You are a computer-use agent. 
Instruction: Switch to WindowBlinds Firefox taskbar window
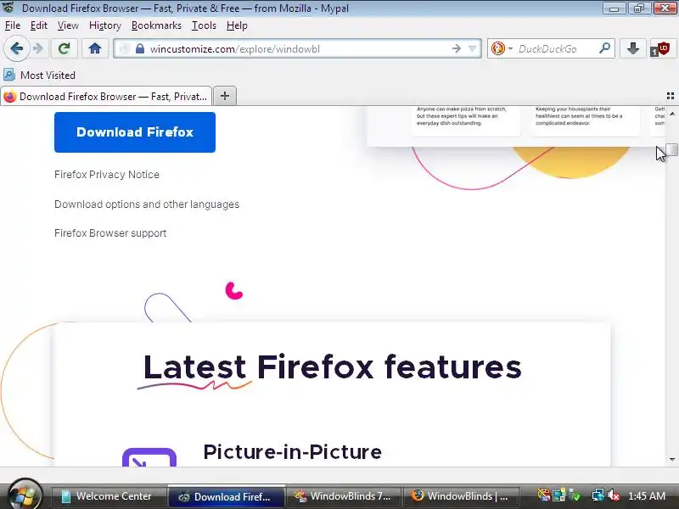click(x=461, y=496)
